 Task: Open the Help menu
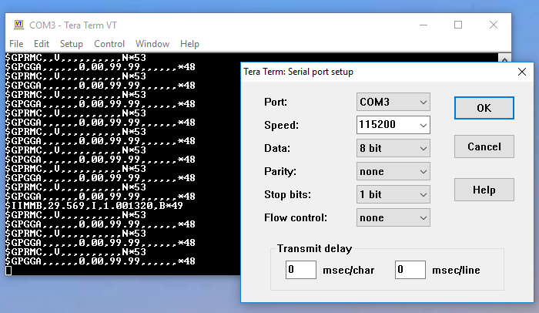[x=189, y=44]
